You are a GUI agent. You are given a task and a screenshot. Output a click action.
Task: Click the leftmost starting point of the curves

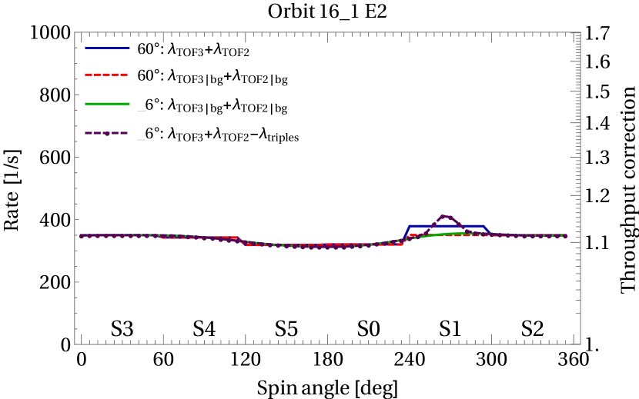(81, 236)
